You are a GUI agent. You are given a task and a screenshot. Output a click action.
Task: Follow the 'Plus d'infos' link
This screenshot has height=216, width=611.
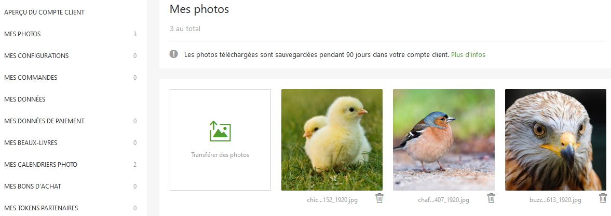point(468,55)
